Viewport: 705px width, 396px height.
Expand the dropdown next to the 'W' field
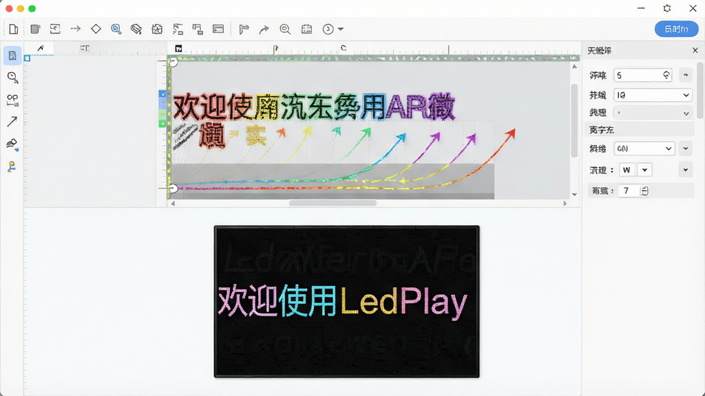pyautogui.click(x=644, y=170)
